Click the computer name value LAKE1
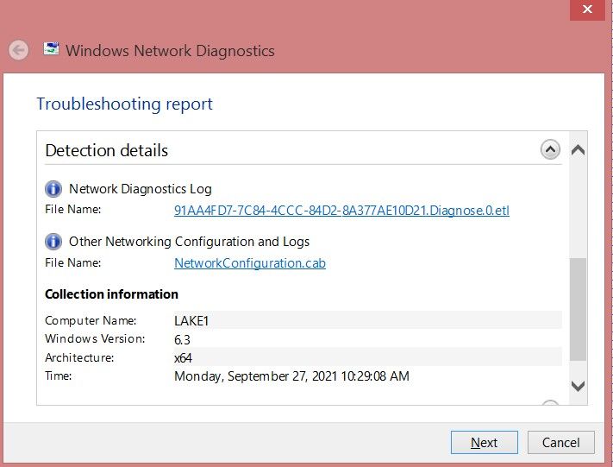Viewport: 613px width, 467px height. (x=191, y=321)
